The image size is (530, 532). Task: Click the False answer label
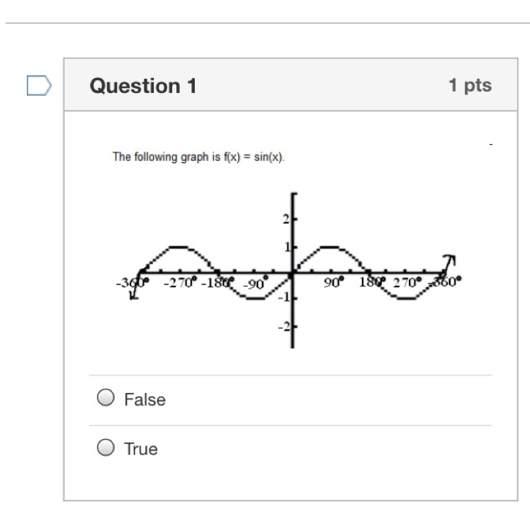point(145,399)
